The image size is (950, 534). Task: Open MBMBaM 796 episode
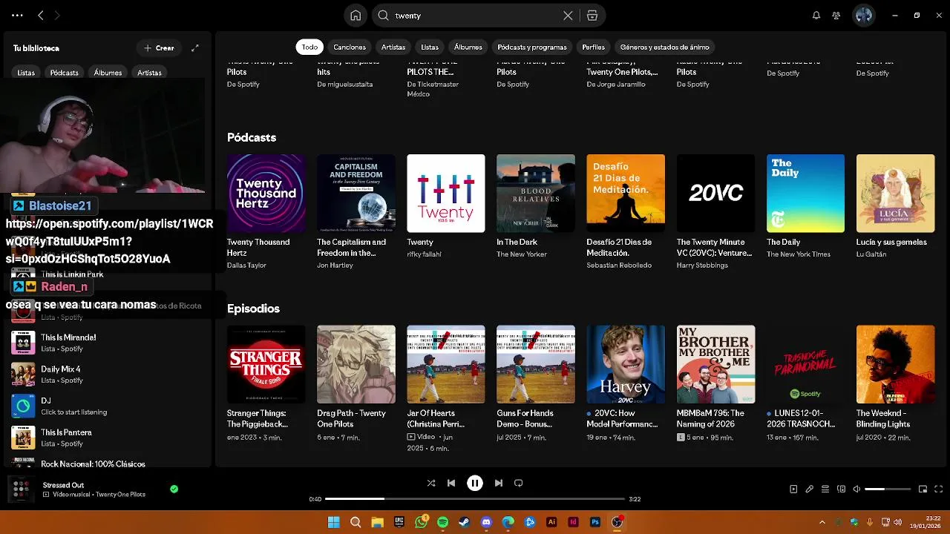tap(715, 364)
